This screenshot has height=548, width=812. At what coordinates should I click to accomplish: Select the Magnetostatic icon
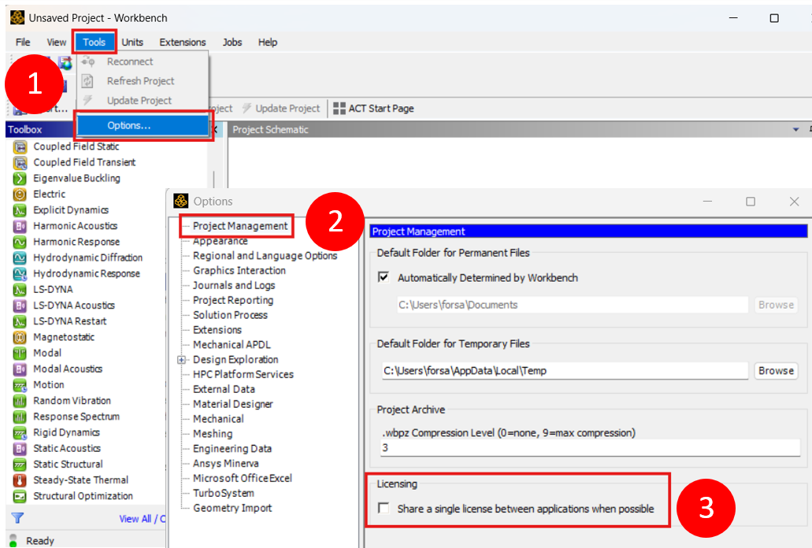pos(20,338)
